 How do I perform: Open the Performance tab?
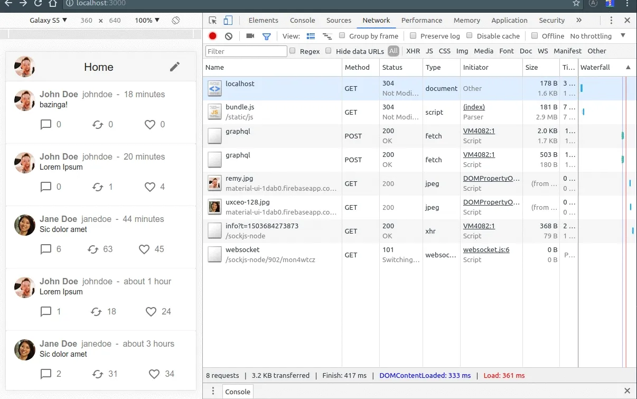coord(421,21)
